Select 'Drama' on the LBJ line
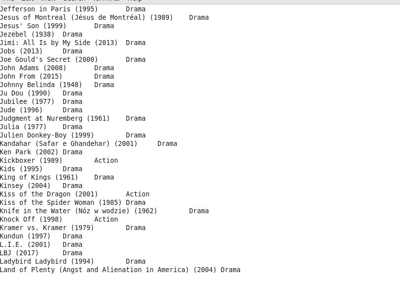Image resolution: width=400 pixels, height=281 pixels. tap(73, 254)
